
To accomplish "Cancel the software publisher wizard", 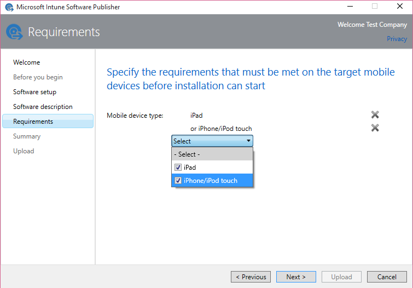I will click(387, 277).
